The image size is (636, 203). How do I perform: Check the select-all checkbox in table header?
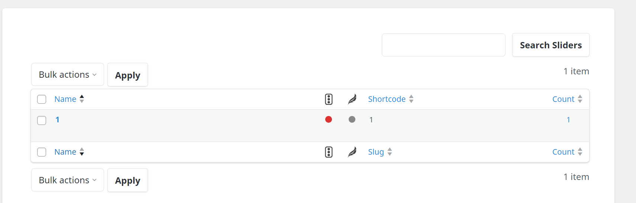[x=42, y=99]
